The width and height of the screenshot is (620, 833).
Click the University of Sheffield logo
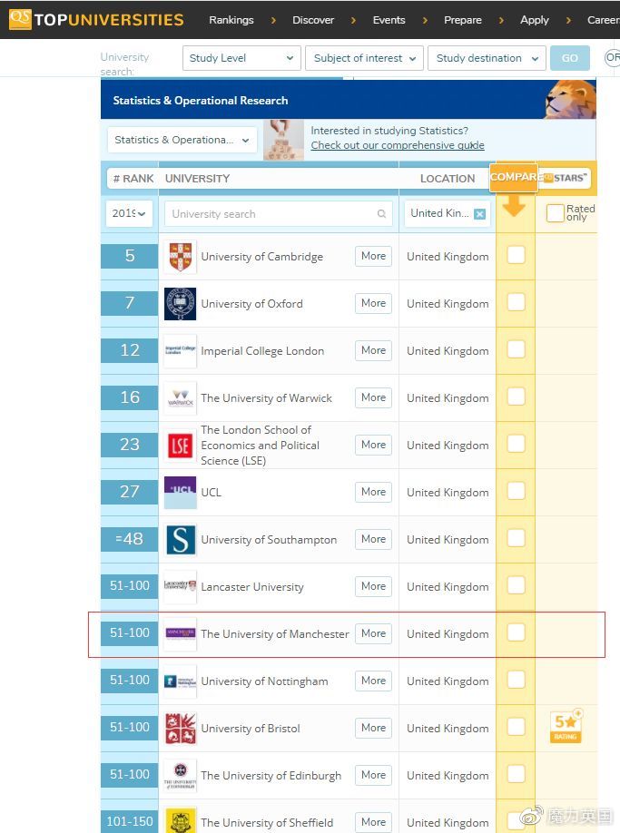pos(180,821)
